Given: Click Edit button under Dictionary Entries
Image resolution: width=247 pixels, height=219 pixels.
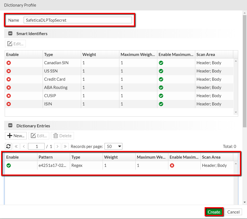Looking at the screenshot, I should [x=39, y=136].
